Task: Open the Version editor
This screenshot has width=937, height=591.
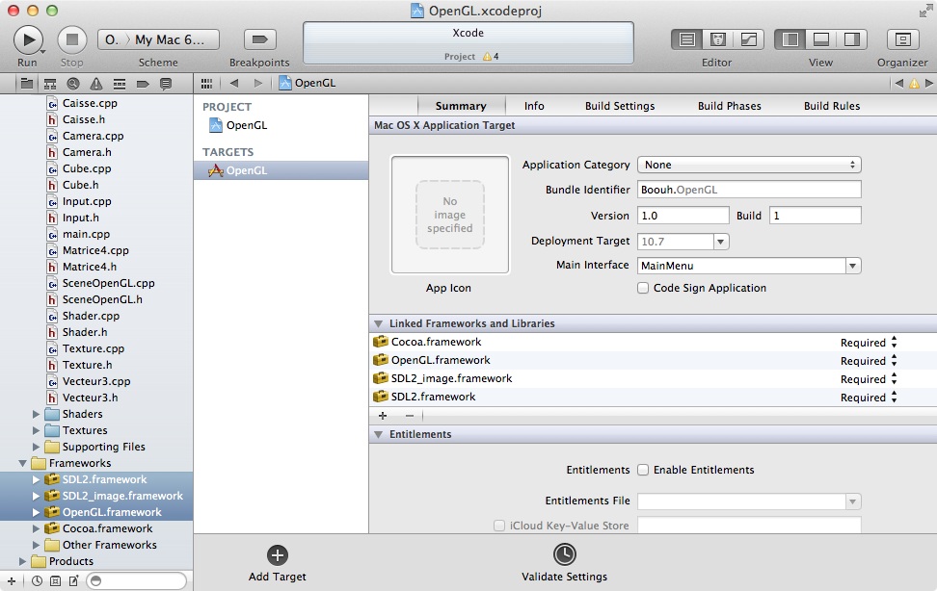Action: tap(747, 39)
